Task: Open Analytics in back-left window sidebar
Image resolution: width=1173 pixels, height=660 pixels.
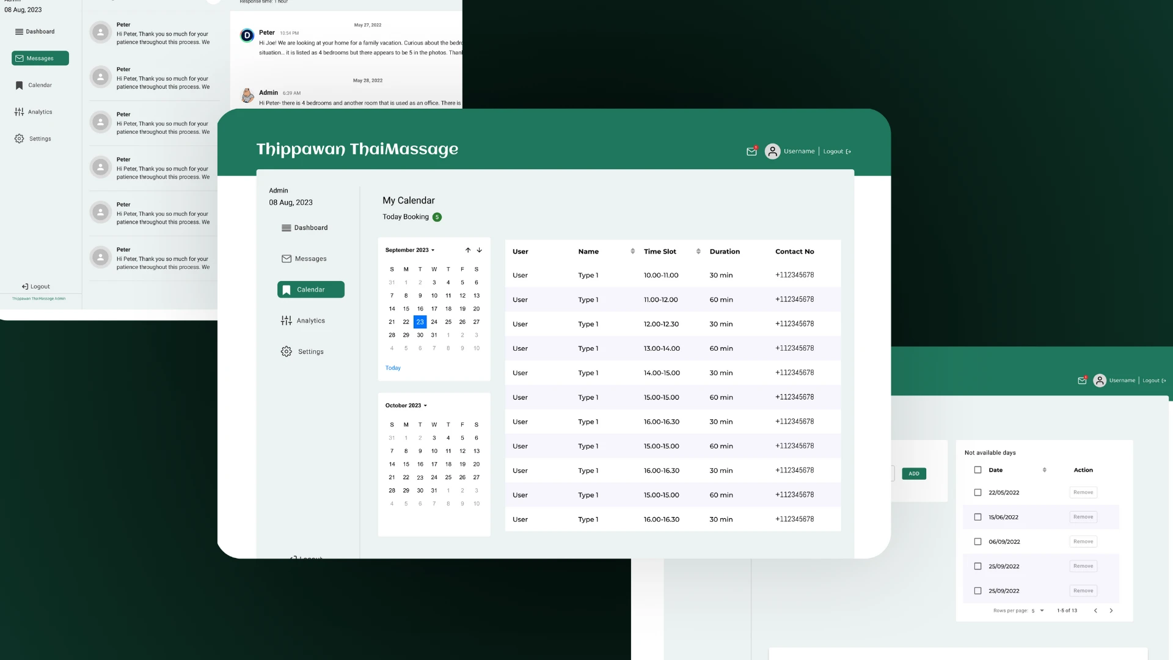Action: (34, 112)
